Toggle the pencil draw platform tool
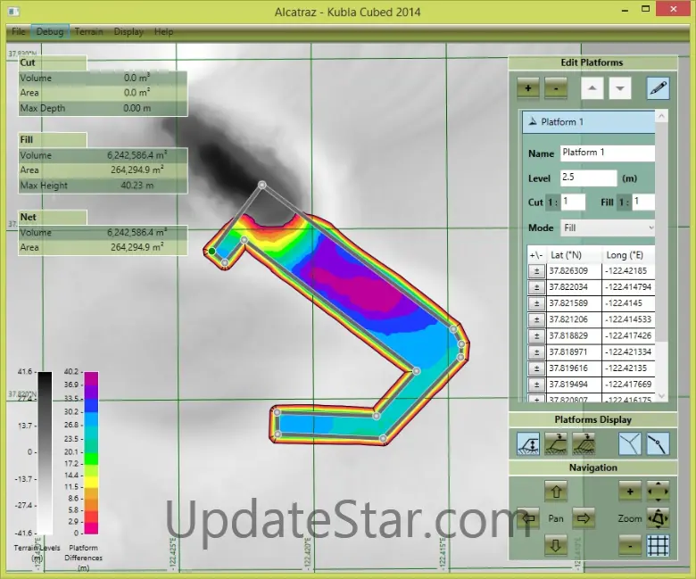Screen dimensions: 696x579 [658, 87]
